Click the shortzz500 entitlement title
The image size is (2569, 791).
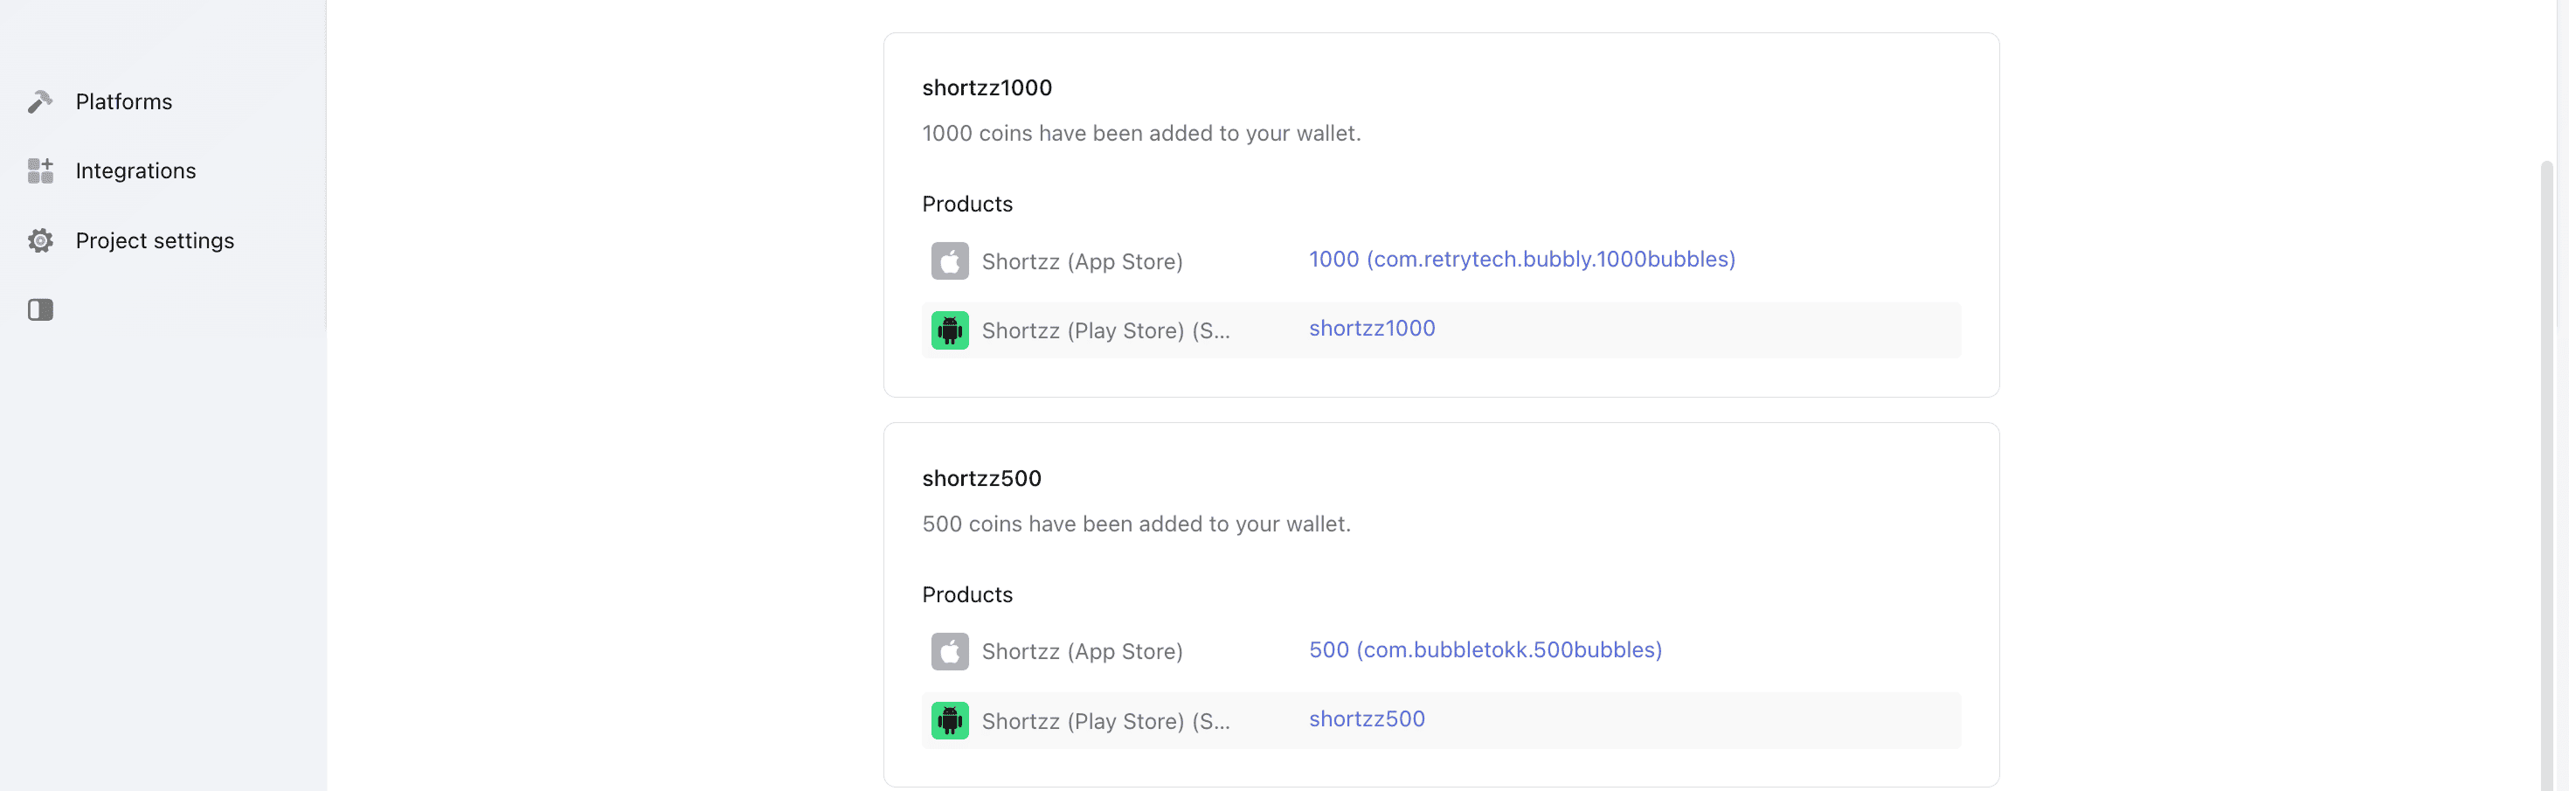[x=981, y=478]
